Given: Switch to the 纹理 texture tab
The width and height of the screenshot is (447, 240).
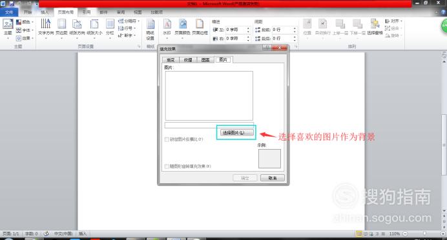Looking at the screenshot, I should coord(188,60).
